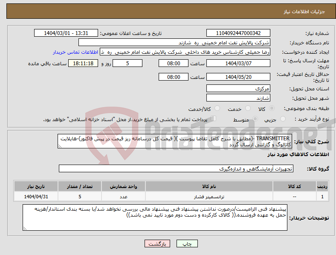Click the delivery city field شازند
Viewport: 336px width, 255px height.
click(x=238, y=98)
